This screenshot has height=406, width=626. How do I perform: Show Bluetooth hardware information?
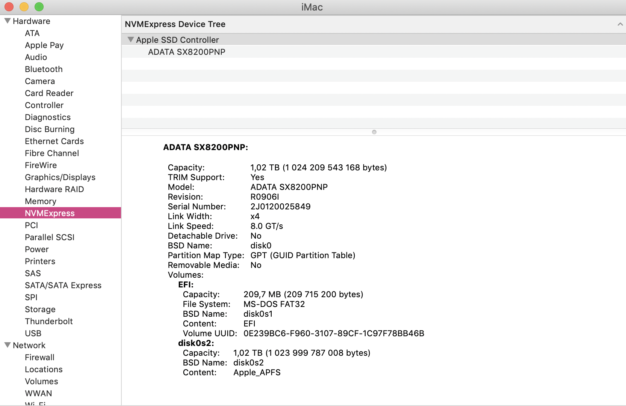[x=44, y=69]
